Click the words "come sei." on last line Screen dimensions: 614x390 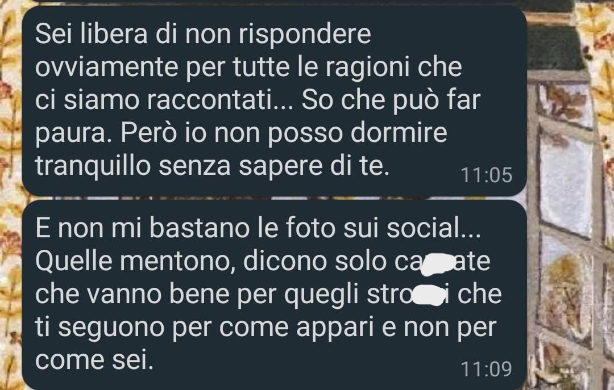94,360
